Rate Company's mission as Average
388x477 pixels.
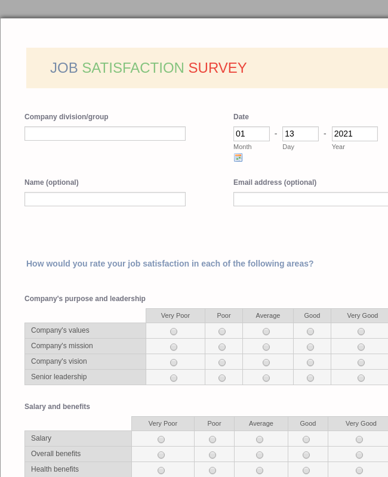266,346
